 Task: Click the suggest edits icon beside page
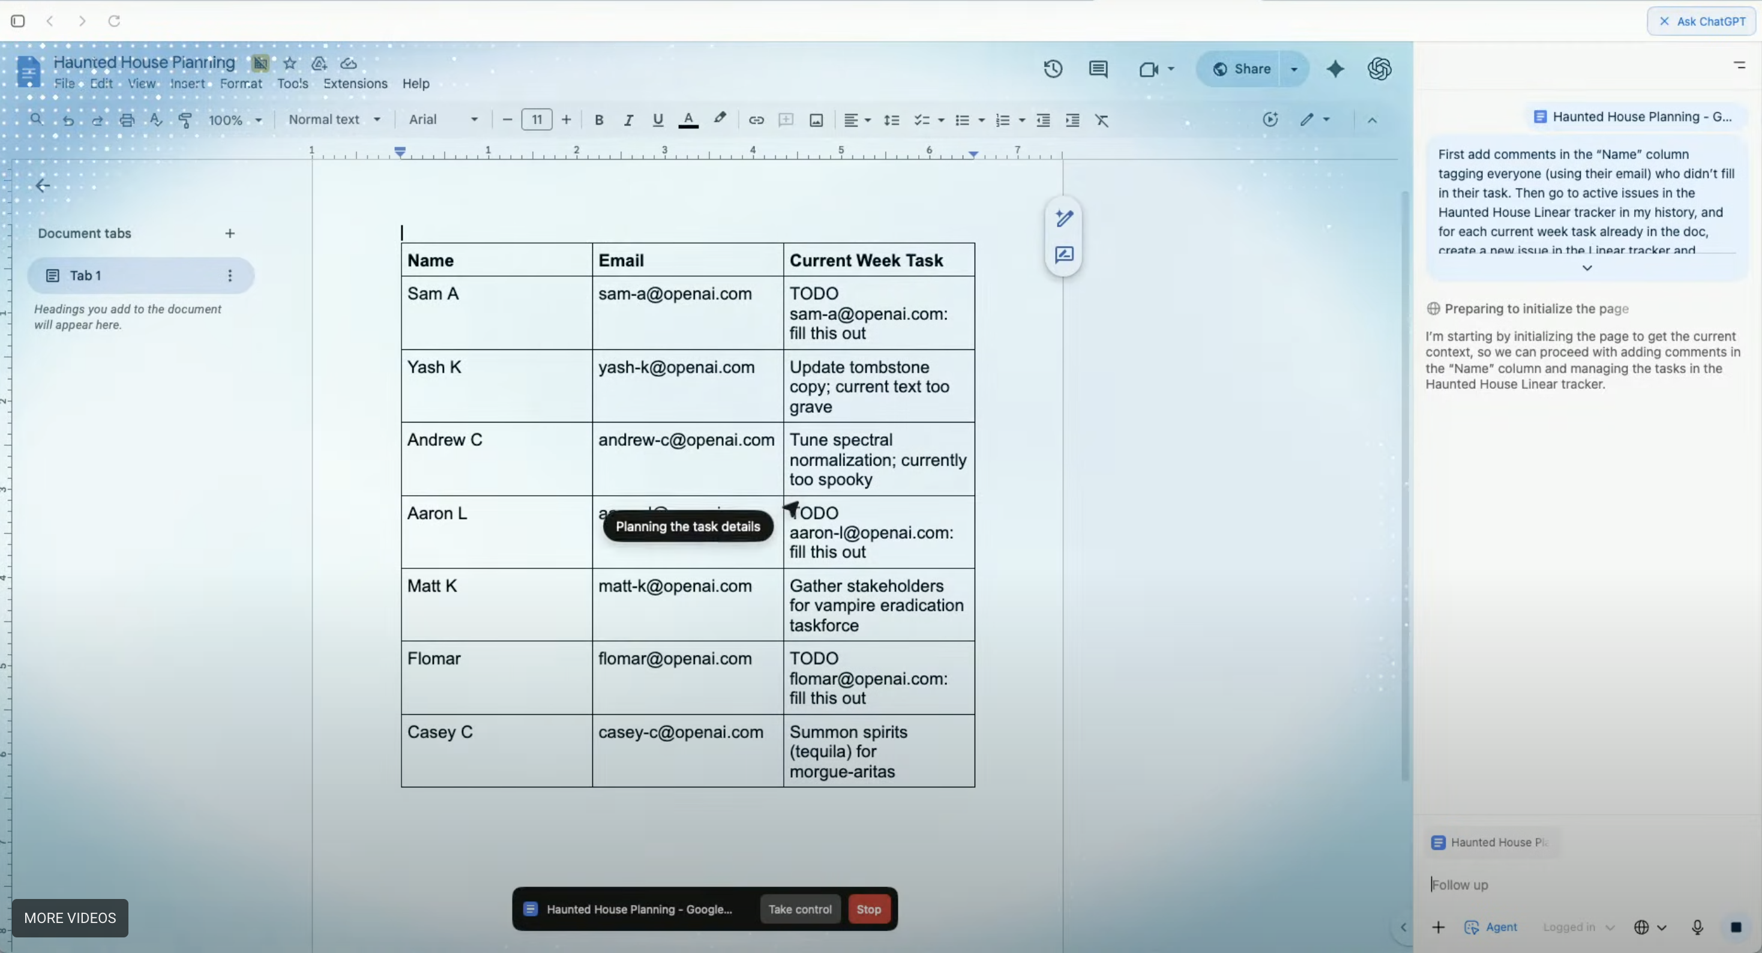[x=1063, y=255]
